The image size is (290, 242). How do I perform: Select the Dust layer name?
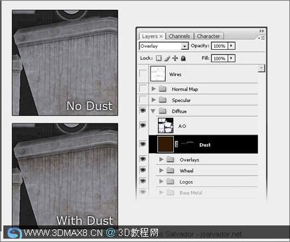click(x=205, y=145)
